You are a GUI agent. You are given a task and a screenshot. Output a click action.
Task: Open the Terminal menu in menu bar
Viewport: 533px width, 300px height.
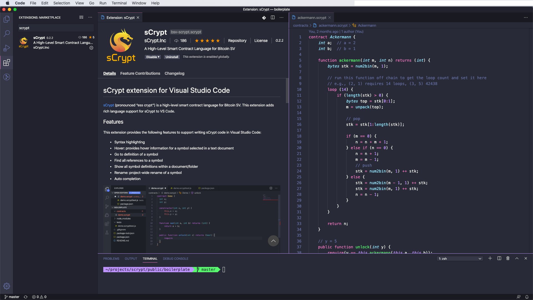pyautogui.click(x=119, y=3)
